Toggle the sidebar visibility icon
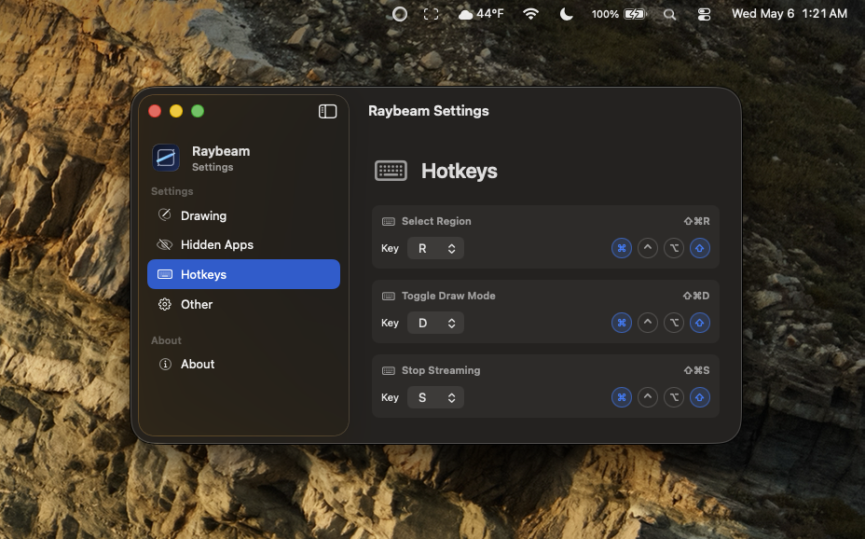865x539 pixels. [x=327, y=112]
